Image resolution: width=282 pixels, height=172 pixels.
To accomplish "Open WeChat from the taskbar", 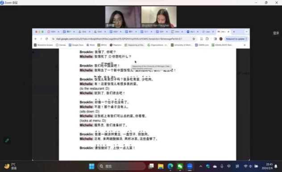I will point(180,167).
